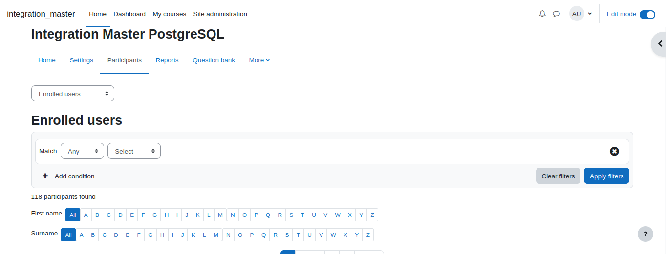Switch to the Question bank tab

tap(214, 60)
